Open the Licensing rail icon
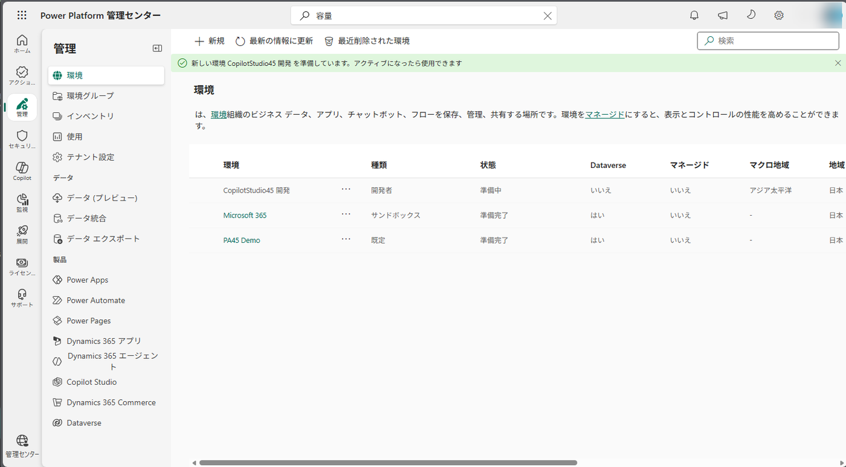Viewport: 846px width, 467px height. tap(22, 266)
